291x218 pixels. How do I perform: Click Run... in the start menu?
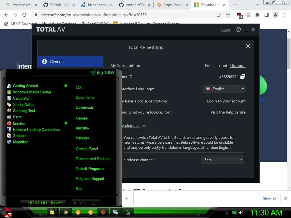[x=80, y=189]
